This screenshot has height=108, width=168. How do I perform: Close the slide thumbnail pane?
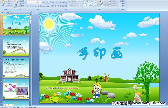(30, 13)
